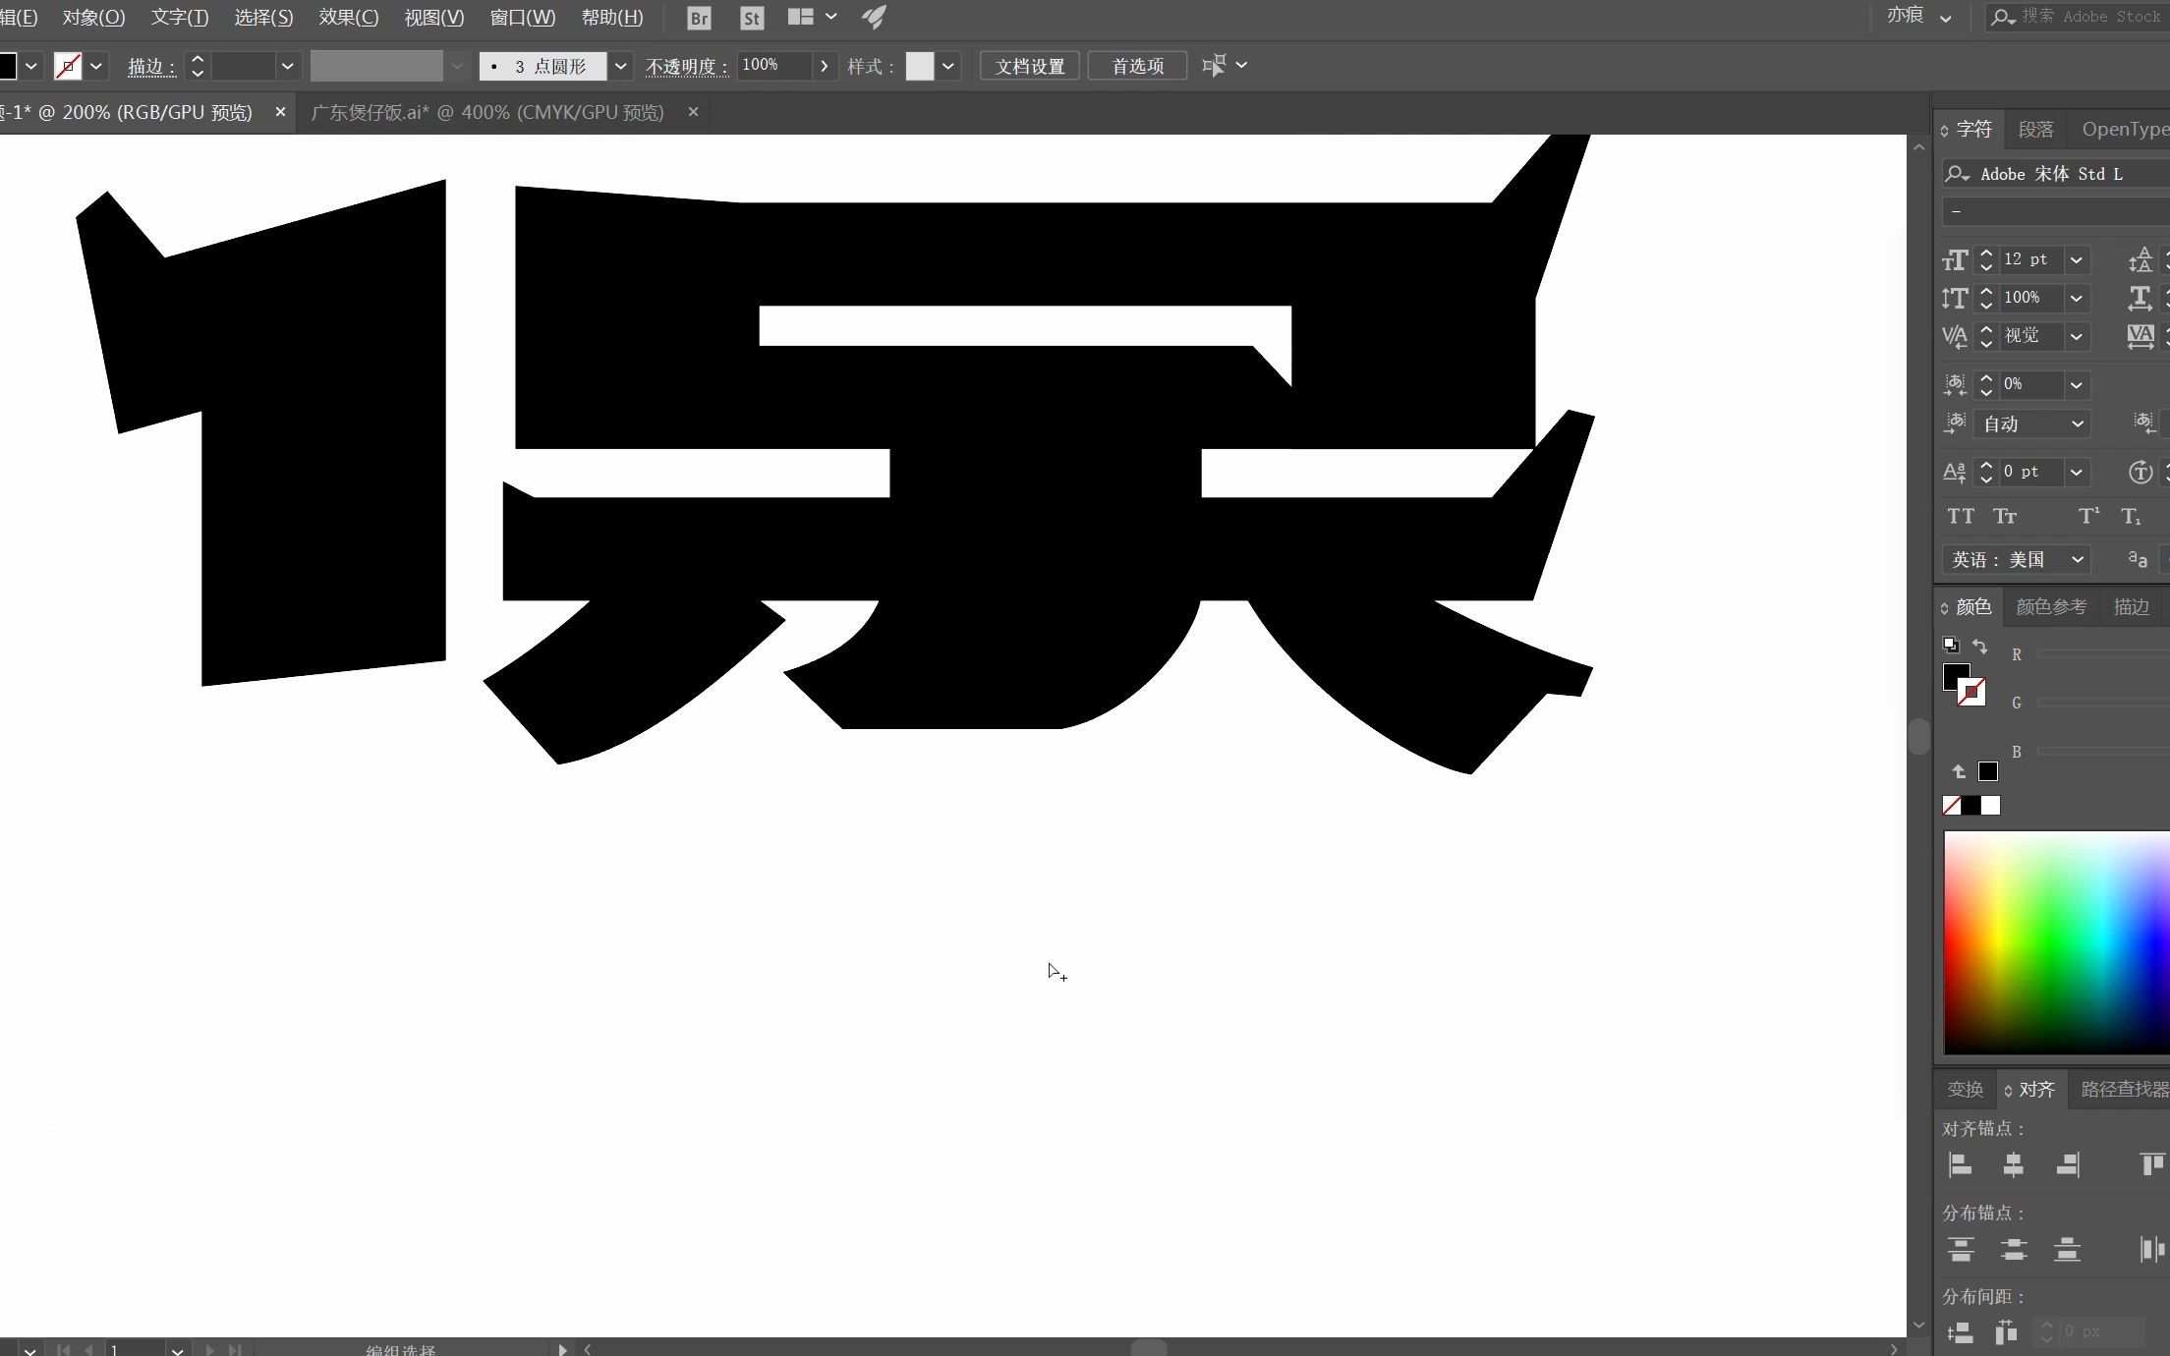Viewport: 2170px width, 1356px height.
Task: Select horizontal align center in the Align panel
Action: coord(2013,1164)
